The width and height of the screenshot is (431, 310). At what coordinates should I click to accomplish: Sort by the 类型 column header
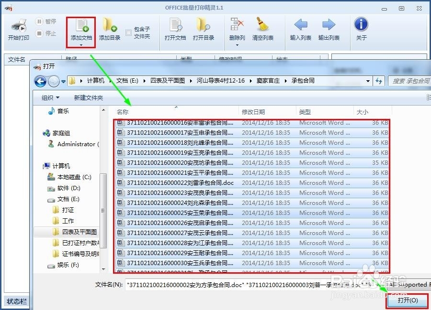point(305,112)
